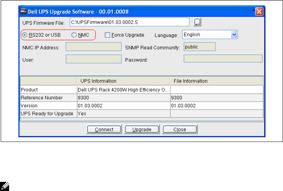The height and width of the screenshot is (191, 283).
Task: Click the window title bar text
Action: coord(78,12)
